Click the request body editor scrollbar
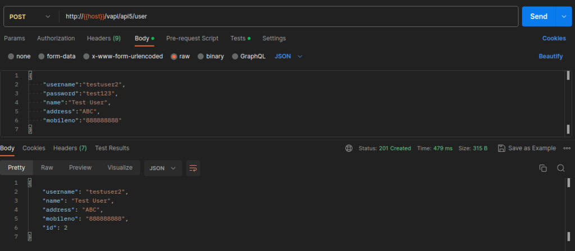This screenshot has height=251, width=575. pos(568,103)
